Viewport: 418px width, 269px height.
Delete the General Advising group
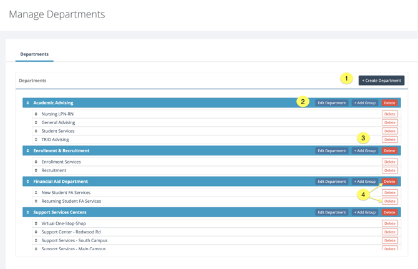coord(390,122)
